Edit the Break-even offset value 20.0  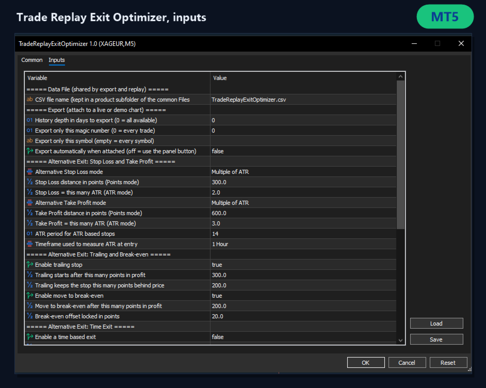coord(303,316)
